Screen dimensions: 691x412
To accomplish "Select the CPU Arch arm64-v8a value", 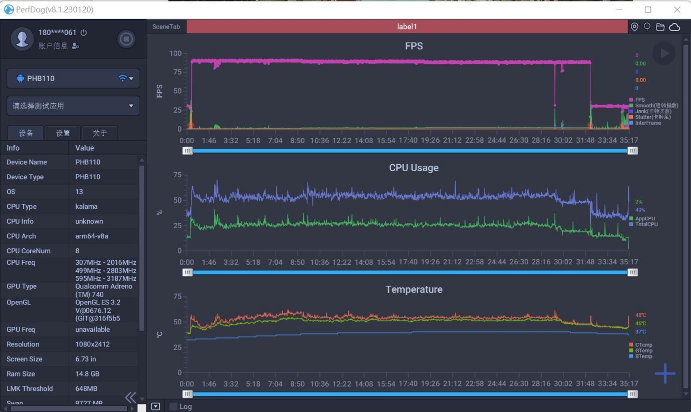I will (x=92, y=236).
